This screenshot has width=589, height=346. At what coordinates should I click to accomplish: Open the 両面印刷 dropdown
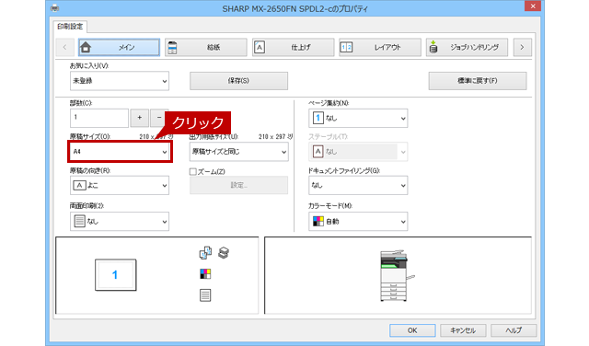tap(120, 222)
